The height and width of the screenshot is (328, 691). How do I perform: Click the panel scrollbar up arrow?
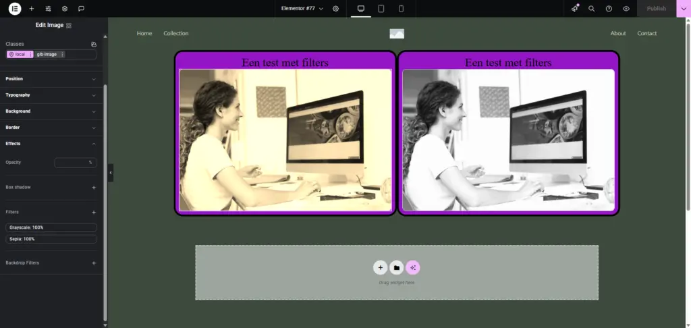click(x=105, y=36)
